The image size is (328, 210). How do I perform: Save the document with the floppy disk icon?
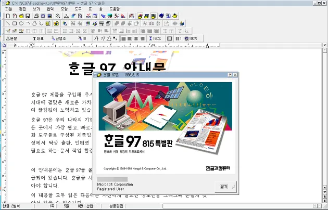(x=28, y=16)
